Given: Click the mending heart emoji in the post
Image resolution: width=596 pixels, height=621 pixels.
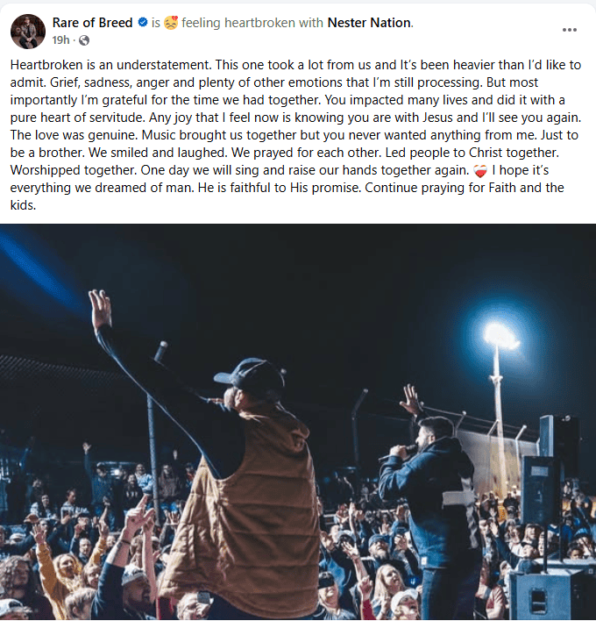Looking at the screenshot, I should tap(480, 171).
